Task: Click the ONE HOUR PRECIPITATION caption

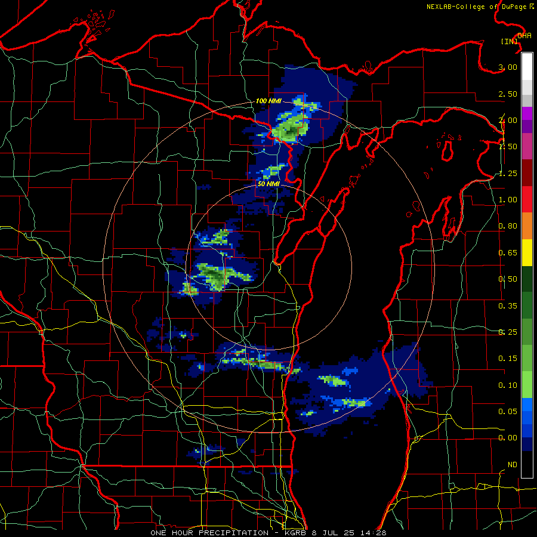Action: (209, 533)
